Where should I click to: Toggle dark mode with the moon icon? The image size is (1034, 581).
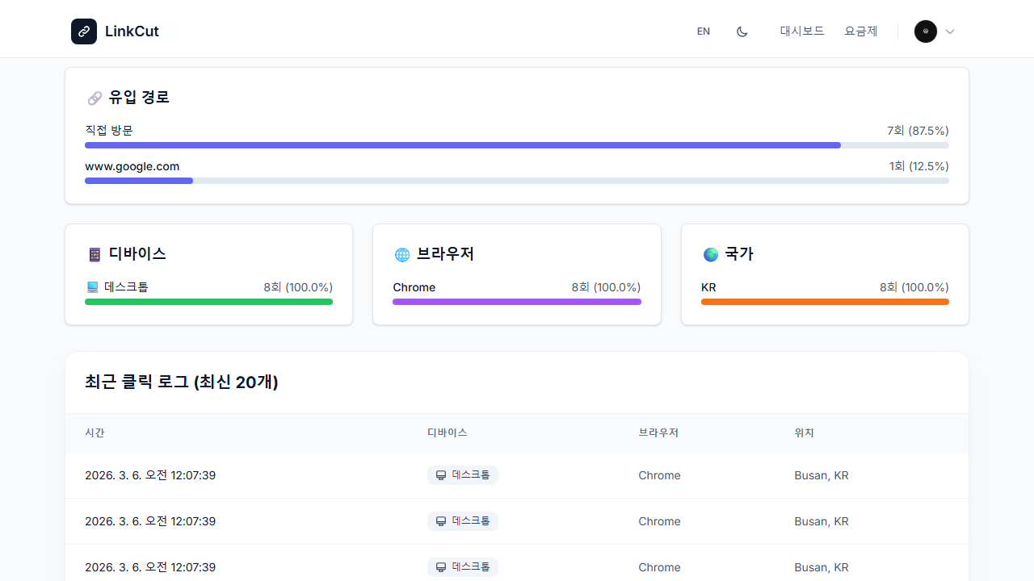[x=742, y=31]
